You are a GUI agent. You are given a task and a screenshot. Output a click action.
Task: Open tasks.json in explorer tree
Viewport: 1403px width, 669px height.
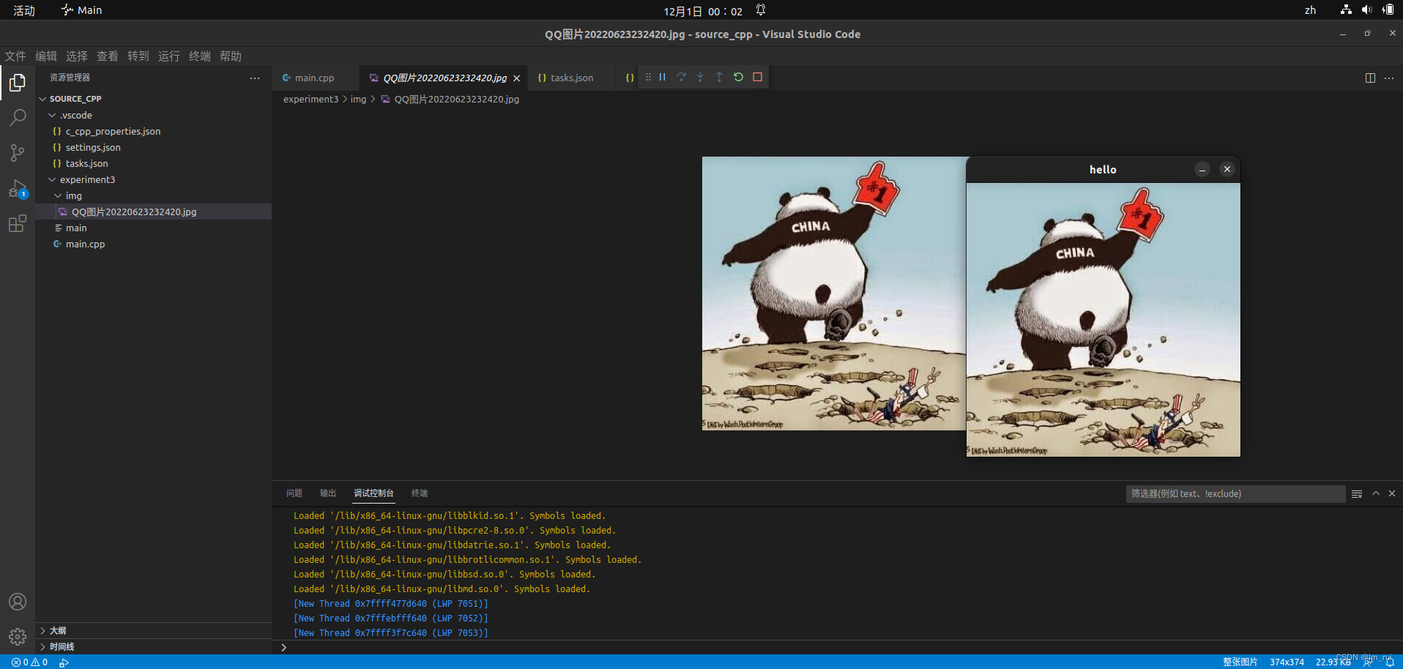pos(153,163)
